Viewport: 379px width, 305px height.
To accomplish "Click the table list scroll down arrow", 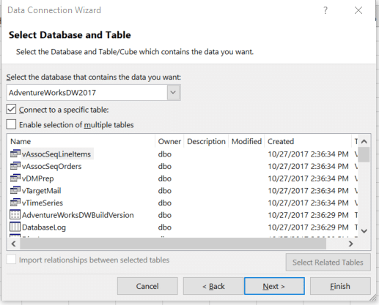I will 364,231.
